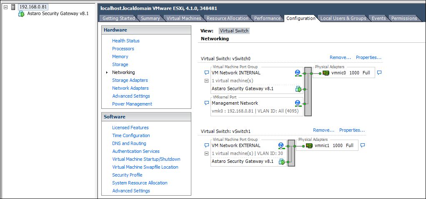The width and height of the screenshot is (426, 199).
Task: Click Remove link for vSwitch1
Action: 323,130
